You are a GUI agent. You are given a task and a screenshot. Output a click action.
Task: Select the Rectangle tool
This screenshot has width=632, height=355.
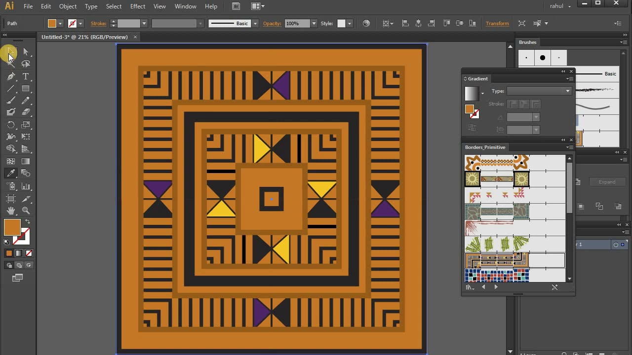click(x=26, y=89)
